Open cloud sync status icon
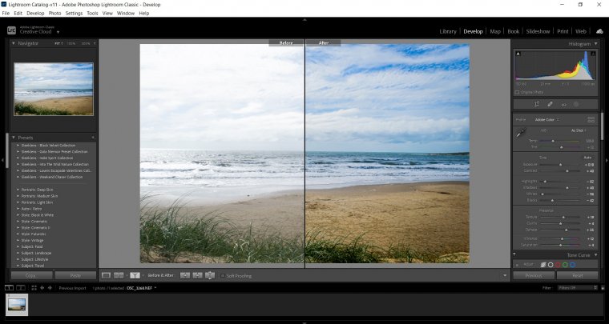This screenshot has height=324, width=609. pos(599,31)
